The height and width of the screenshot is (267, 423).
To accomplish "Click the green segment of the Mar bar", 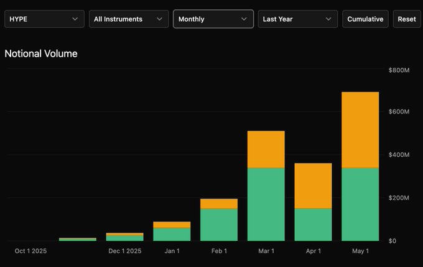I will (x=266, y=204).
